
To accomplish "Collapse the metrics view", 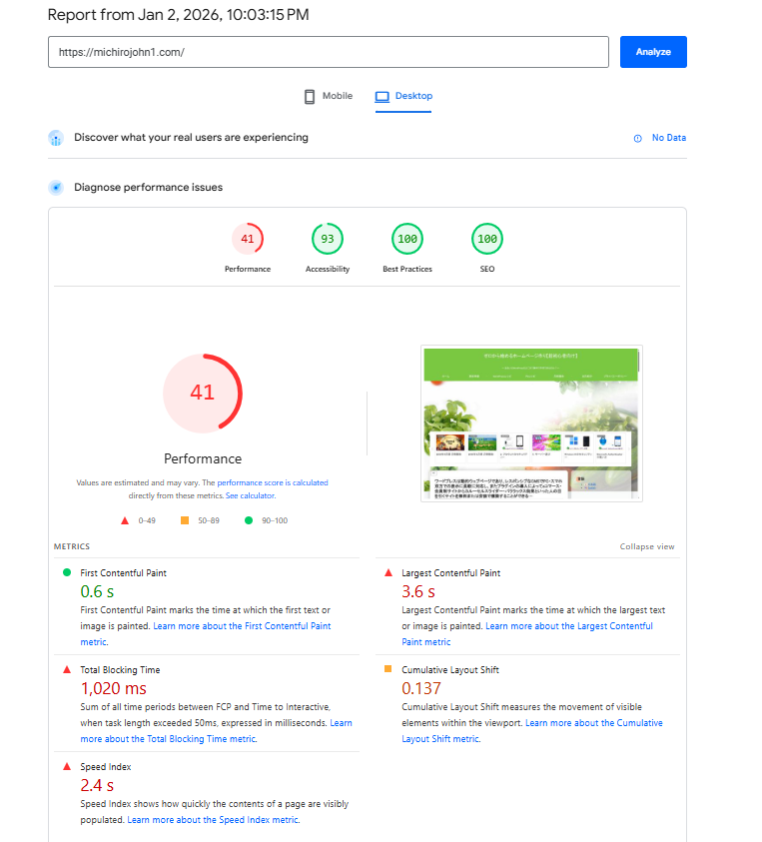I will (x=647, y=547).
